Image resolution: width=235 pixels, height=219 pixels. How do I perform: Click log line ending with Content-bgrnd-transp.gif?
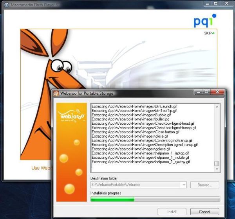(142, 140)
